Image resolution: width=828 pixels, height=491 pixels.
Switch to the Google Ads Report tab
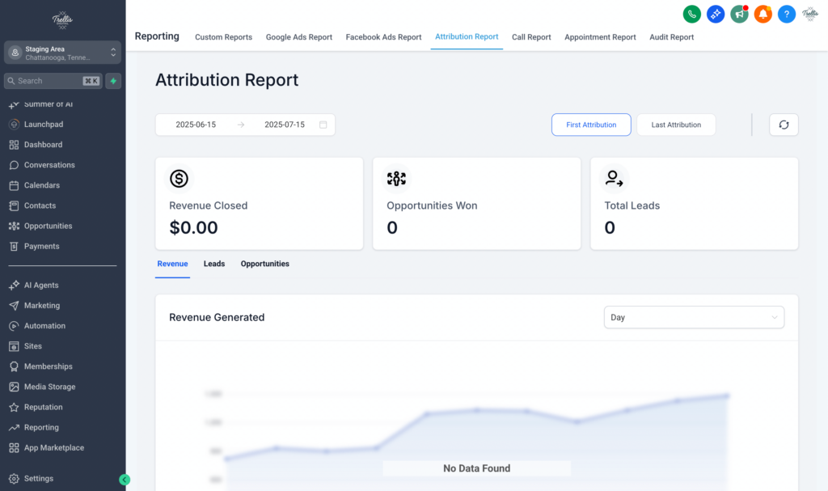(299, 37)
